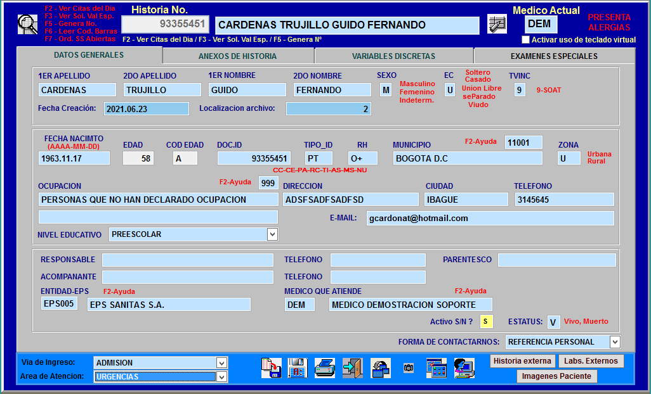Click the occupation code field 999
This screenshot has height=394, width=651.
[x=268, y=183]
